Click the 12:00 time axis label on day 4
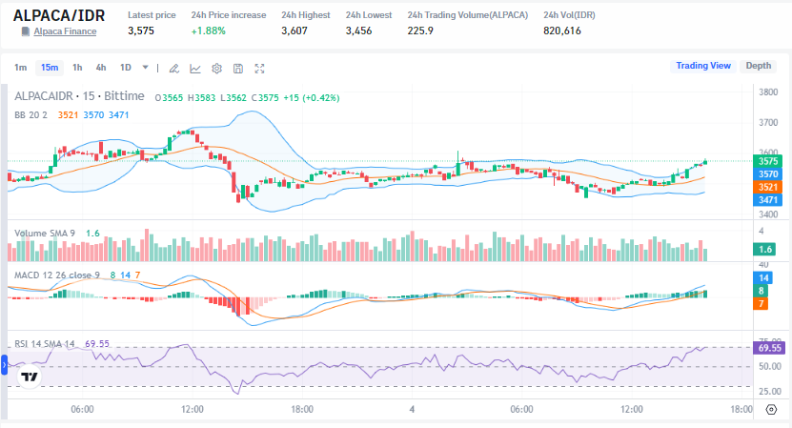The height and width of the screenshot is (428, 792). pyautogui.click(x=631, y=409)
